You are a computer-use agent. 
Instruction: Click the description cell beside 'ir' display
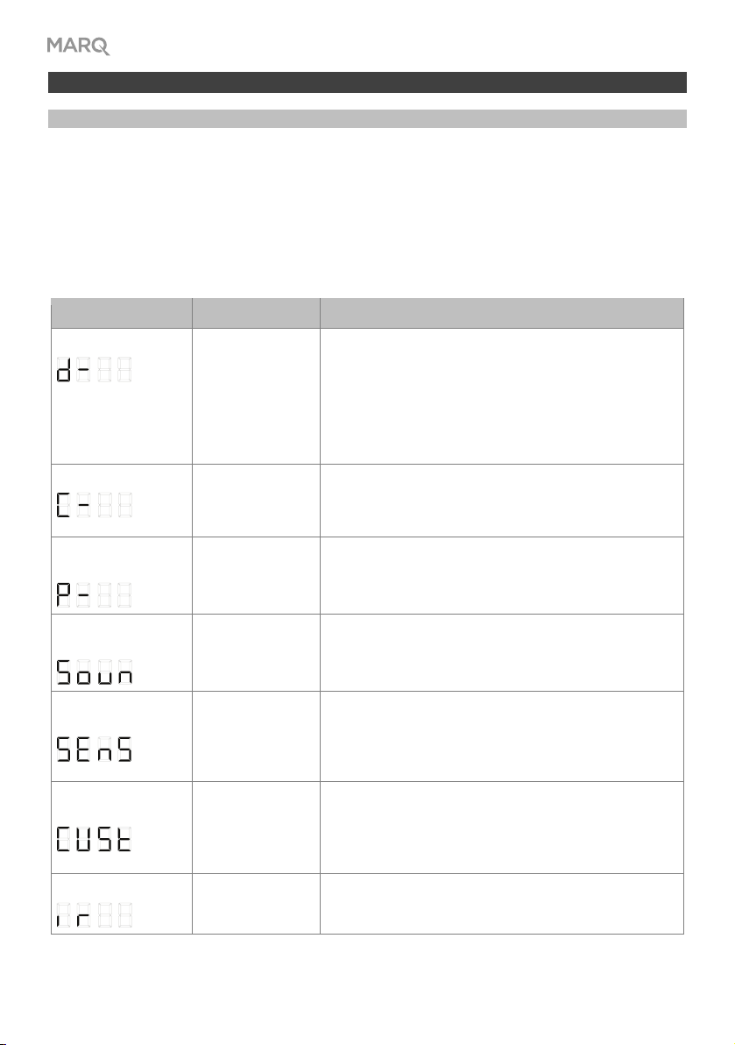(501, 904)
